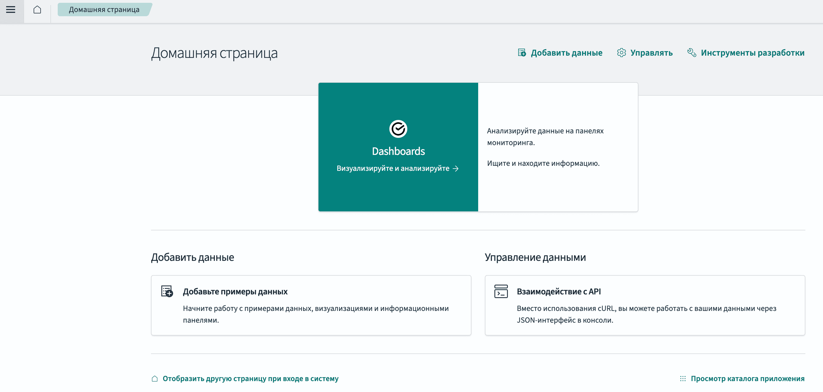Click the add data icon in header
This screenshot has width=823, height=392.
pos(522,53)
